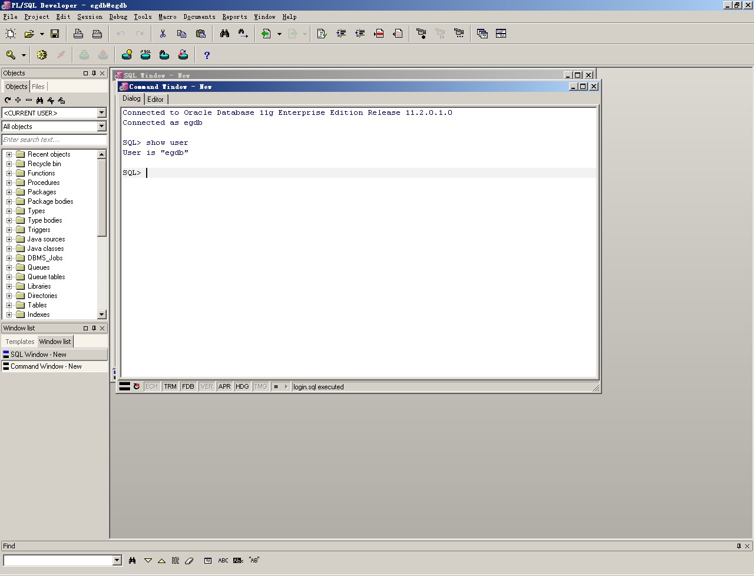Click the Find next binoculars-arrow icon

coord(243,34)
